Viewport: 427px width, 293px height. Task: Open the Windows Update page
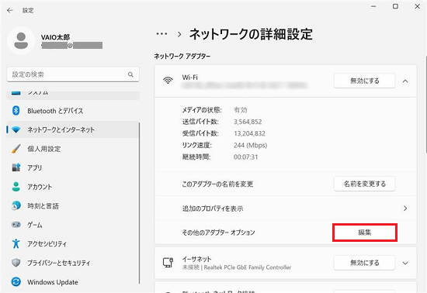pyautogui.click(x=73, y=282)
